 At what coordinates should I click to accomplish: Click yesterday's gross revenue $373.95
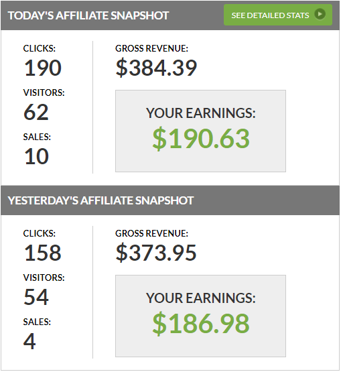pyautogui.click(x=156, y=253)
